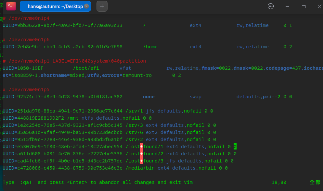Click UUID=35a56a1d-9faf-4940-ba53-99b723decbcb
Viewport: 323px width, 191px height.
(63, 132)
